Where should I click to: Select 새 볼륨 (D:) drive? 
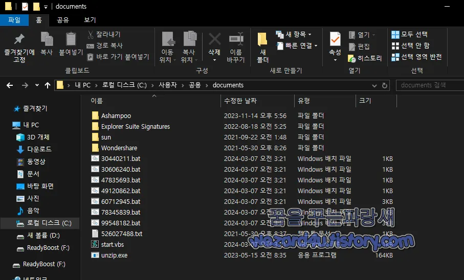point(38,236)
